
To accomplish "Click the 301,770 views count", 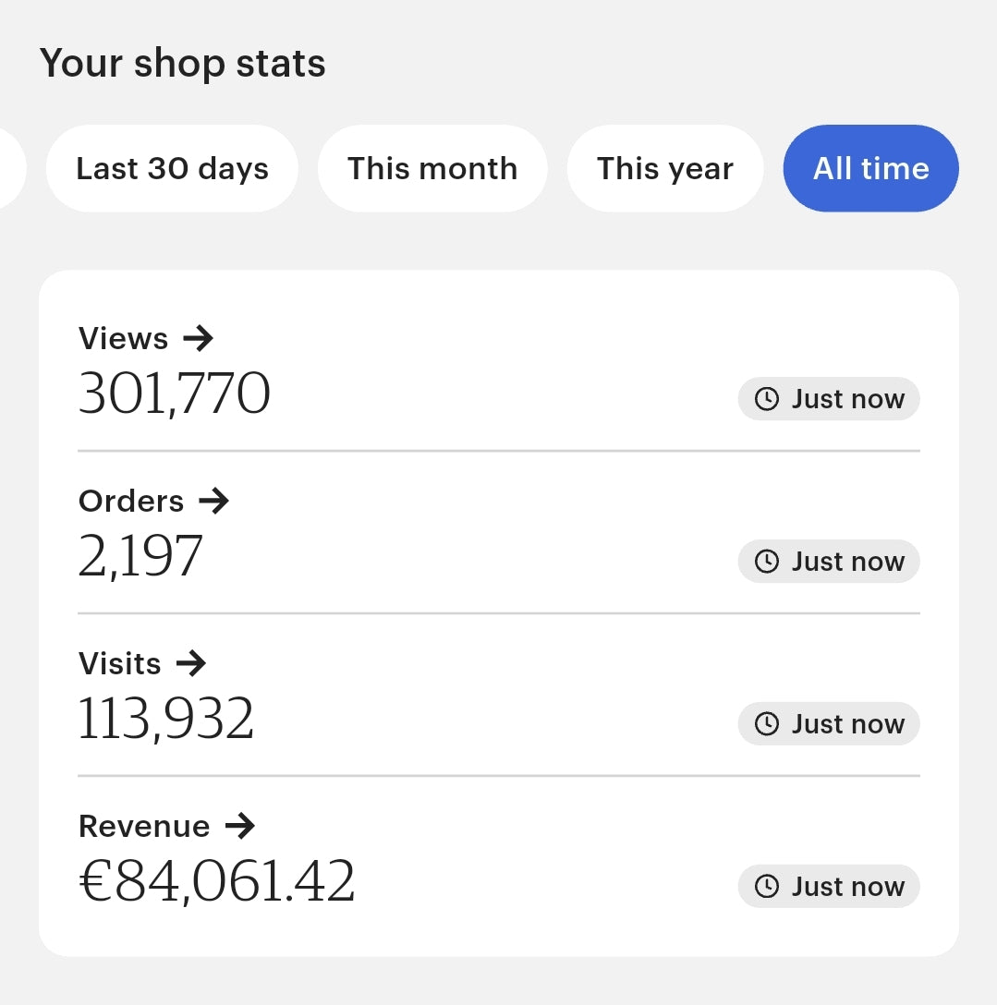I will coord(175,394).
